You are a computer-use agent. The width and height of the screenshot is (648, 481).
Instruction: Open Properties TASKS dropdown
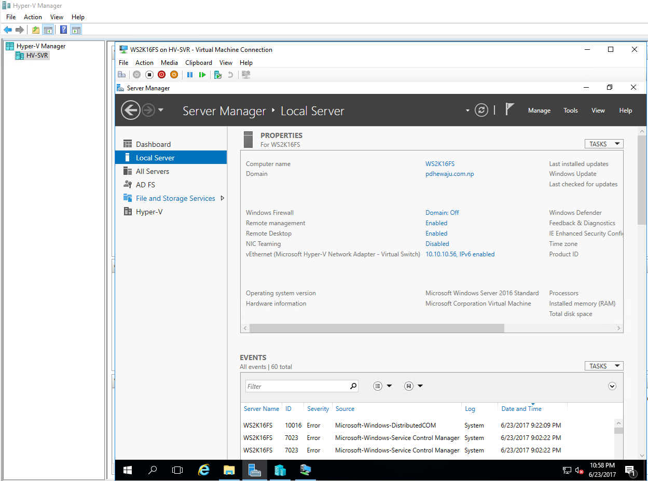[604, 144]
